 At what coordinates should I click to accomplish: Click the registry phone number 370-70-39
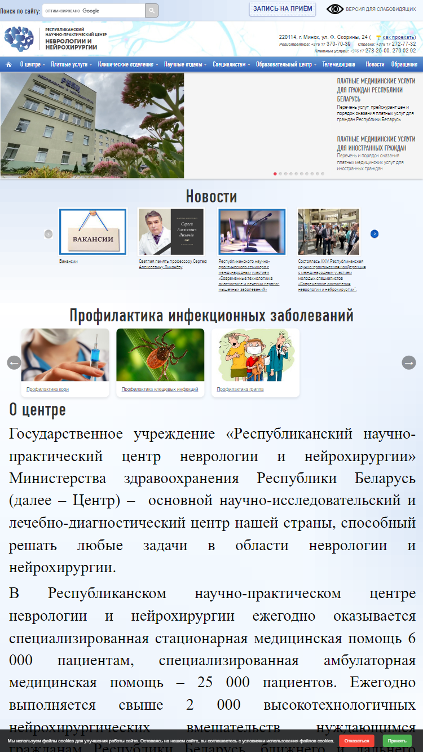point(338,44)
